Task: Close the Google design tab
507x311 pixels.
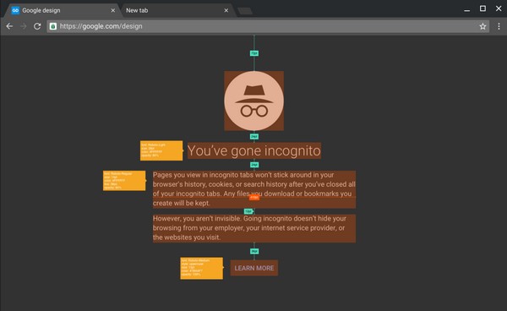Action: click(113, 10)
